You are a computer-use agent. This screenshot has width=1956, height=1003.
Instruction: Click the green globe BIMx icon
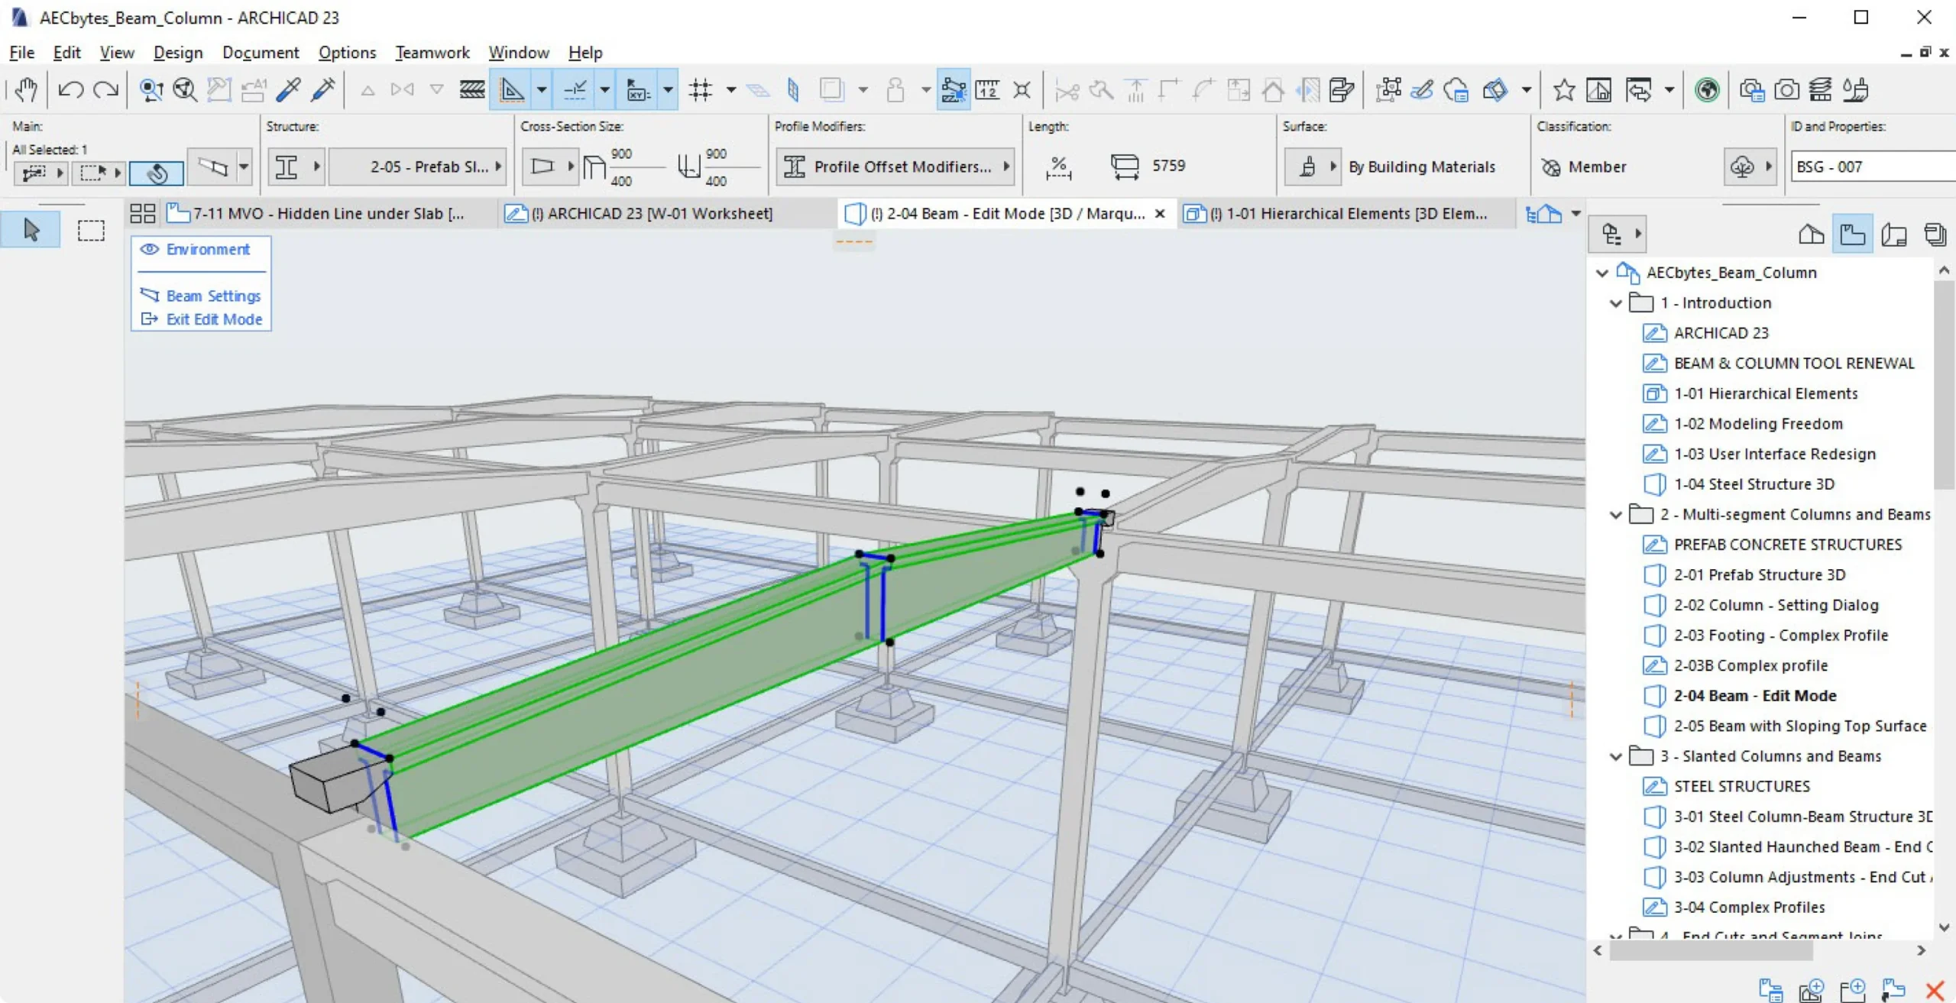[1707, 90]
